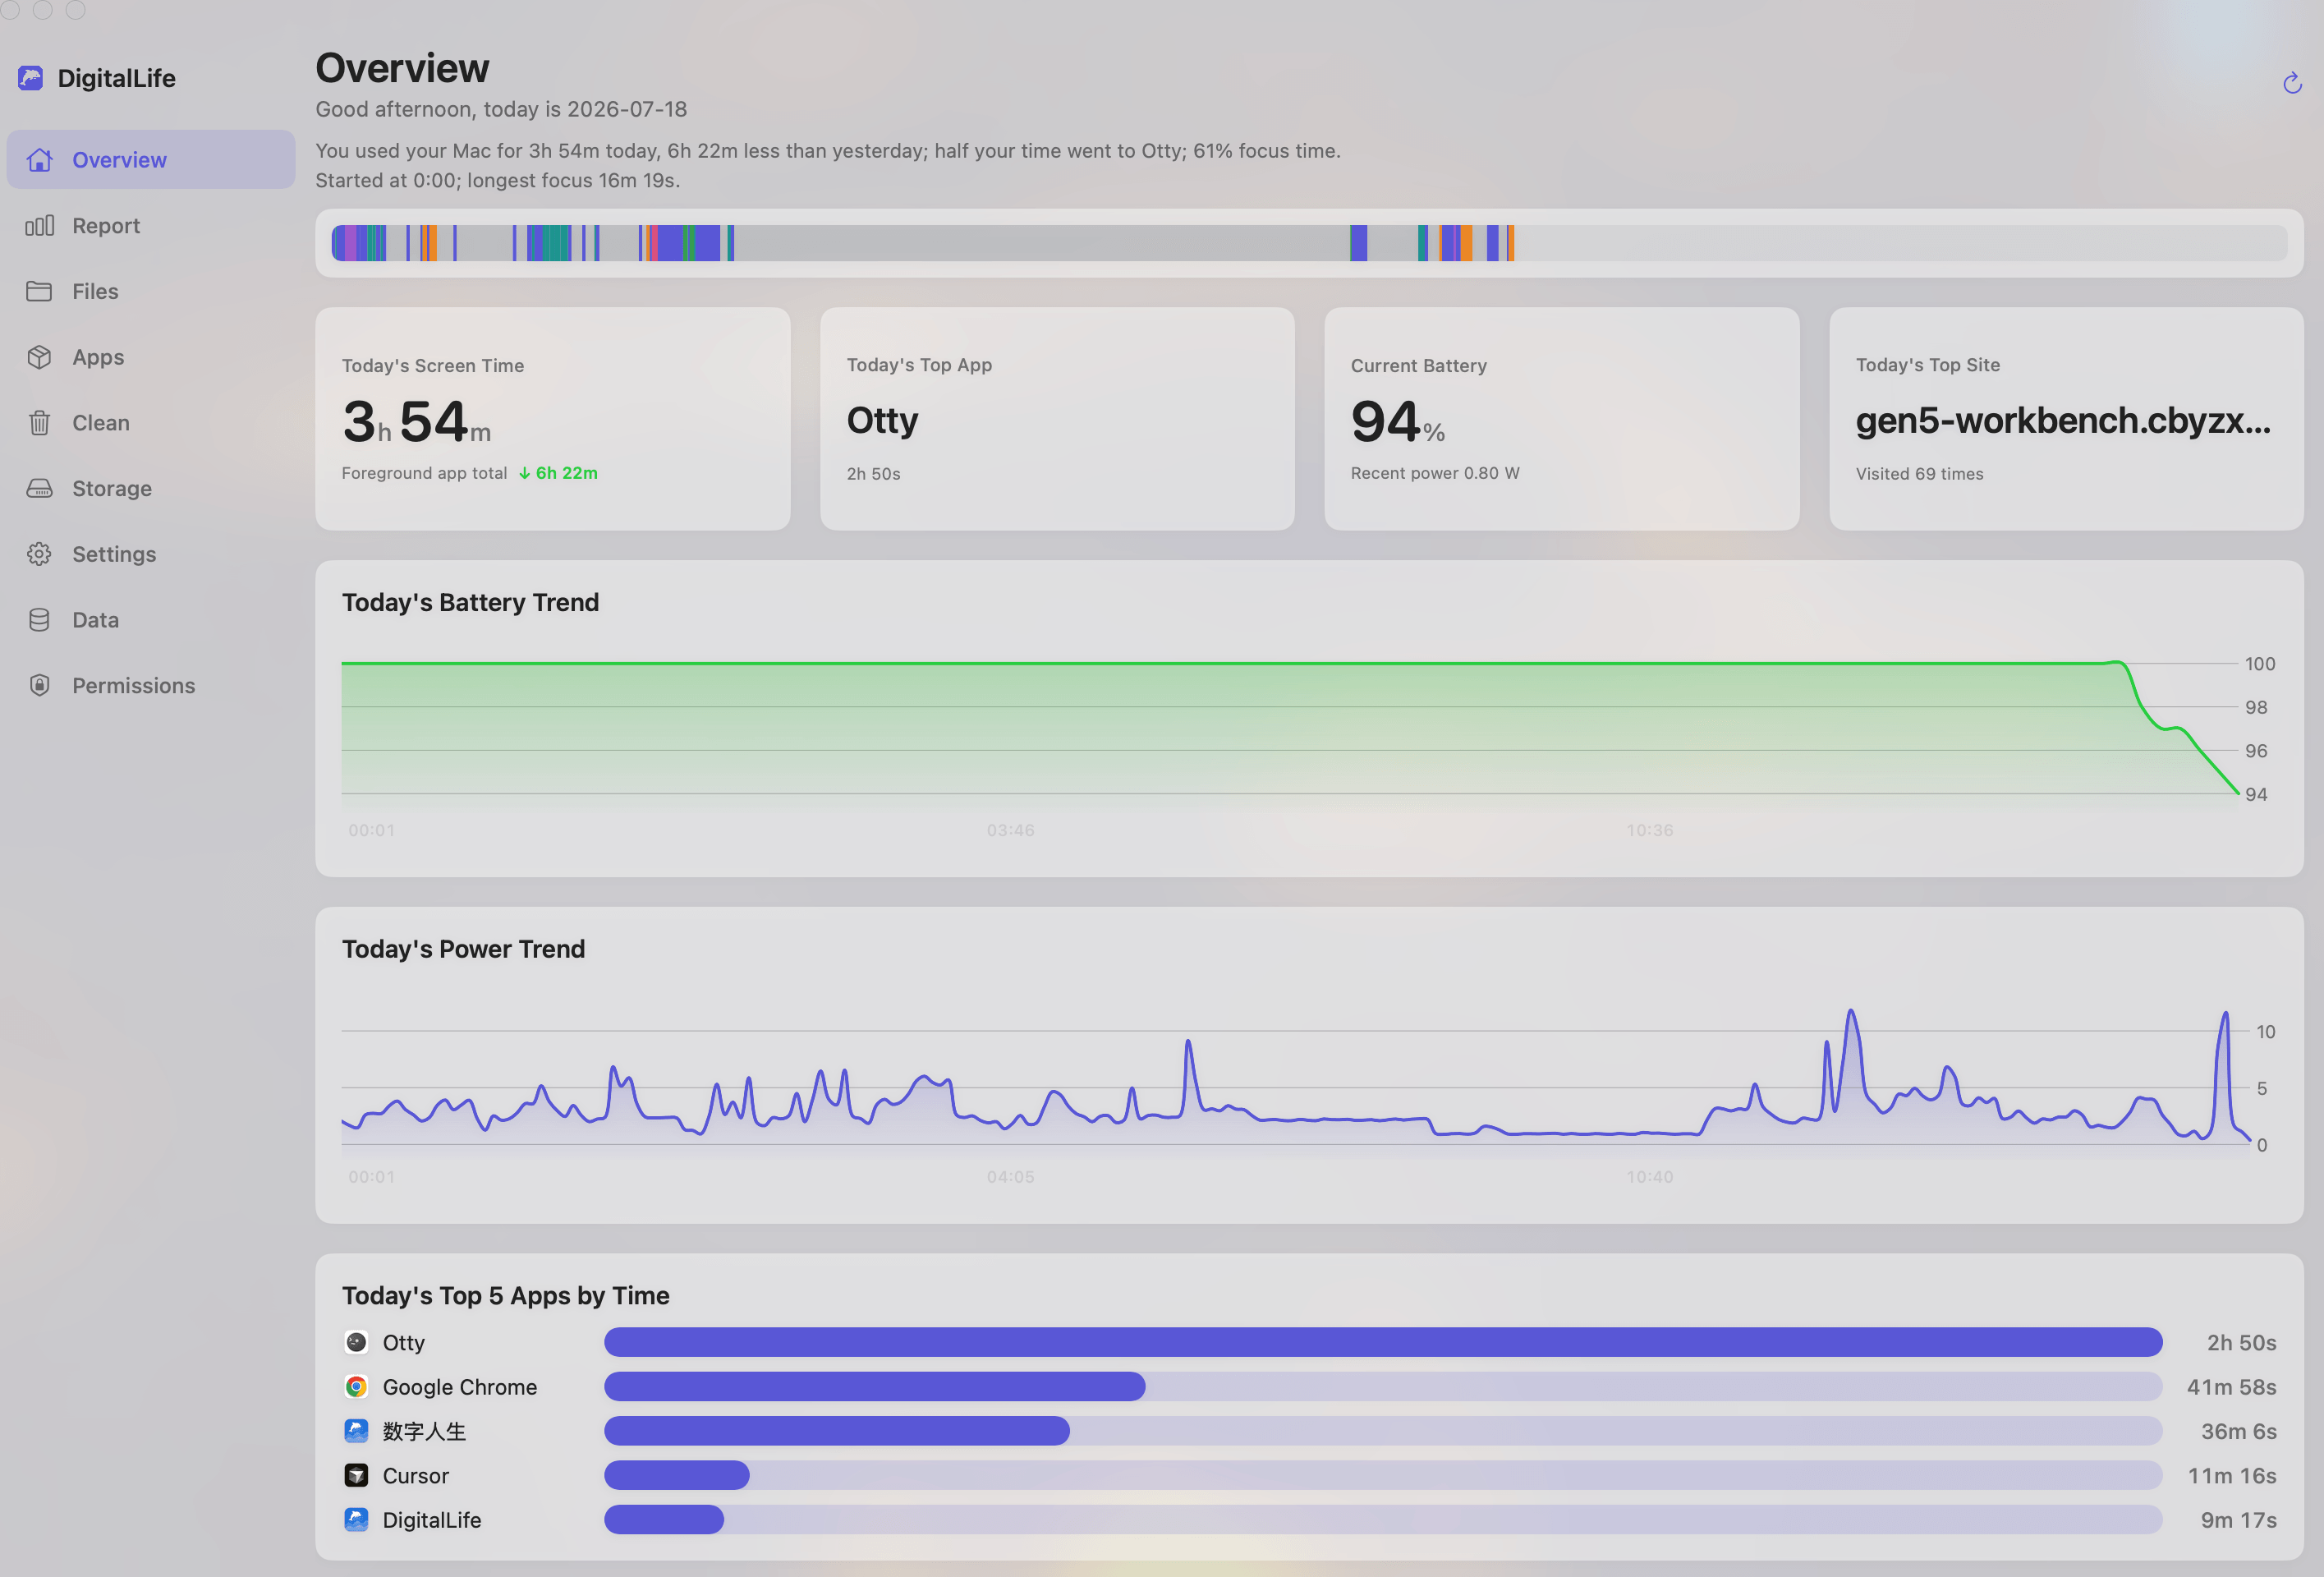This screenshot has width=2324, height=1577.
Task: Click the 2h 50s duration for Otty row
Action: 2241,1342
